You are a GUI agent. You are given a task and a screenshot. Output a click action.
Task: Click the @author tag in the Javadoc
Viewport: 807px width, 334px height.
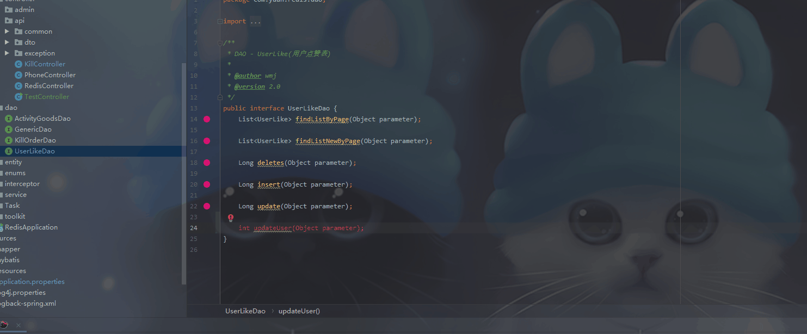click(248, 76)
